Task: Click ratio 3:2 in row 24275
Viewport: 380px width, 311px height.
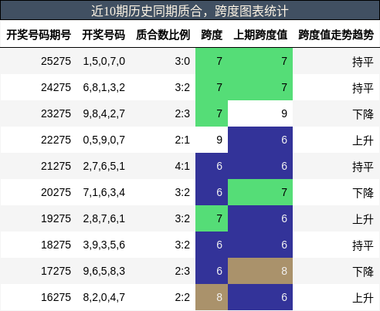Action: point(182,87)
